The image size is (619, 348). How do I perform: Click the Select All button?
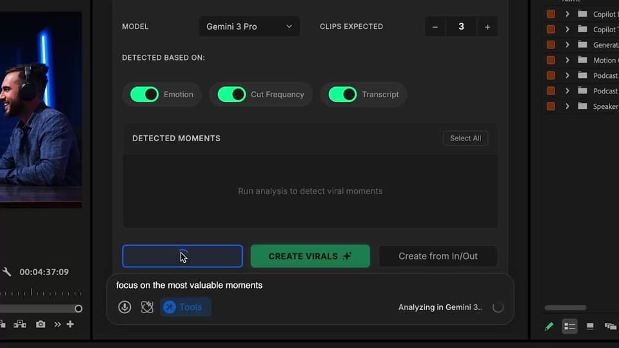pos(466,138)
